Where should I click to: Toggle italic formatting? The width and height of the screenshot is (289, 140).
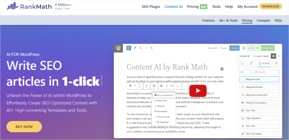tap(167, 86)
